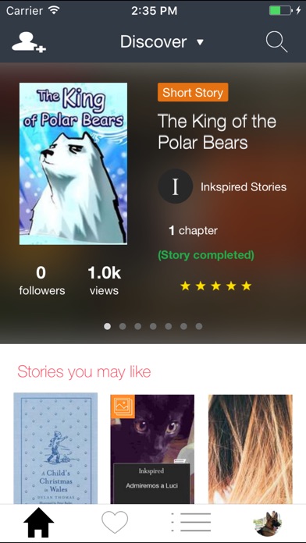306x543 pixels.
Task: Tap the gallery badge on Admiremos a Luci
Action: [123, 406]
